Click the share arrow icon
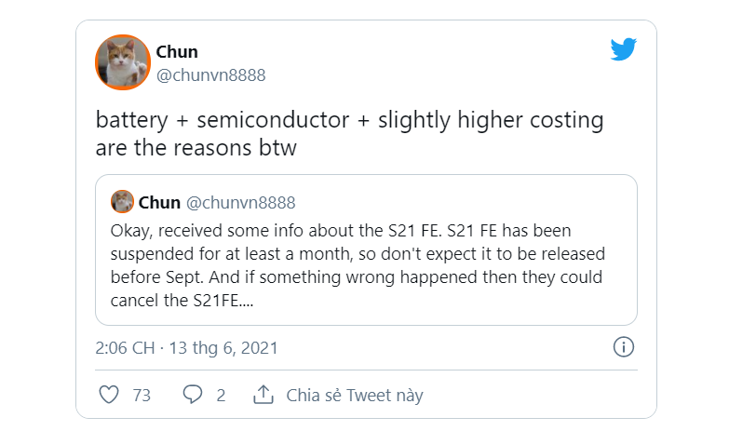Screen dimensions: 729x431 (263, 395)
